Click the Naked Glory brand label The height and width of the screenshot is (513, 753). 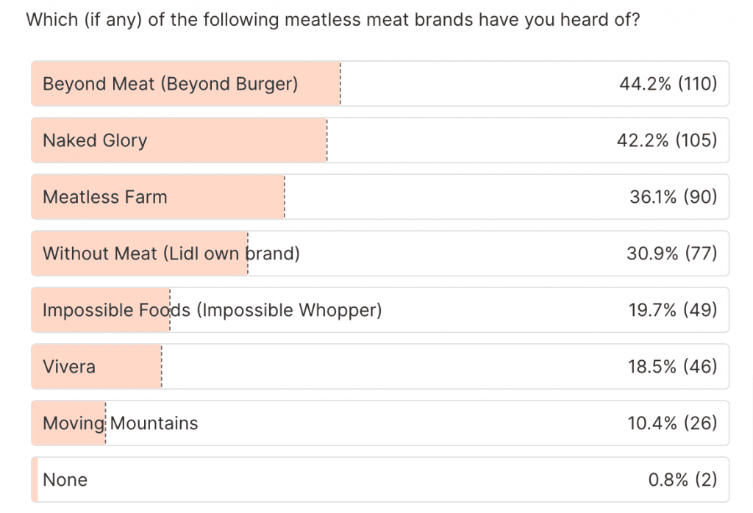coord(95,140)
